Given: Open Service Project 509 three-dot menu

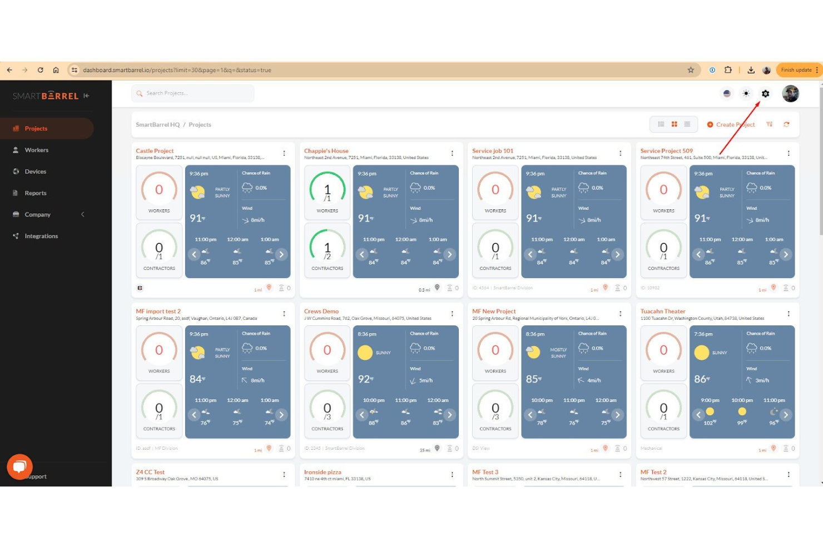Looking at the screenshot, I should [x=789, y=153].
